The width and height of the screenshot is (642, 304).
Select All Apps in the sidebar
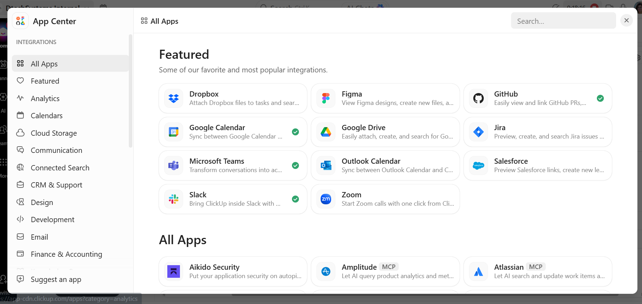click(70, 64)
